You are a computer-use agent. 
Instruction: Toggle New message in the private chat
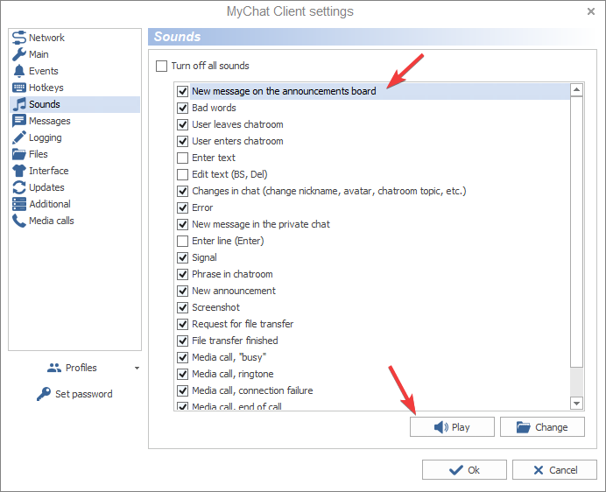[x=182, y=224]
